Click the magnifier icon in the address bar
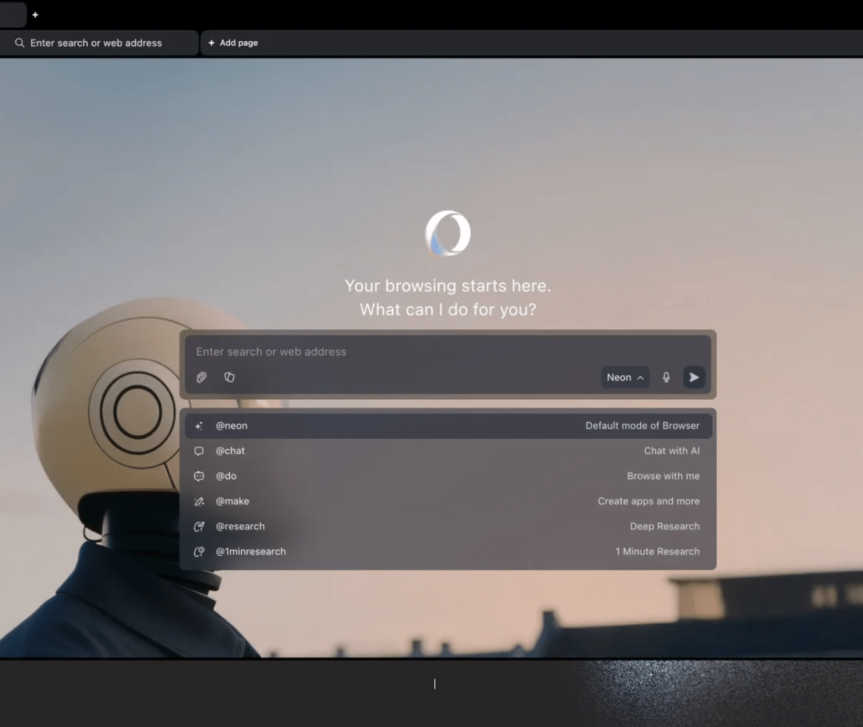Viewport: 863px width, 727px height. coord(20,42)
